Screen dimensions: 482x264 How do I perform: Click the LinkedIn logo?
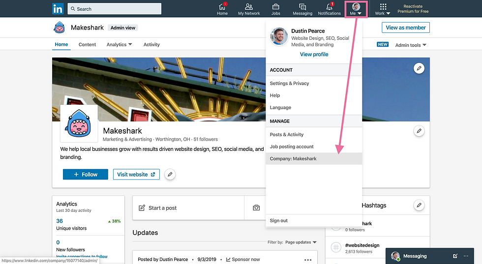tap(58, 9)
